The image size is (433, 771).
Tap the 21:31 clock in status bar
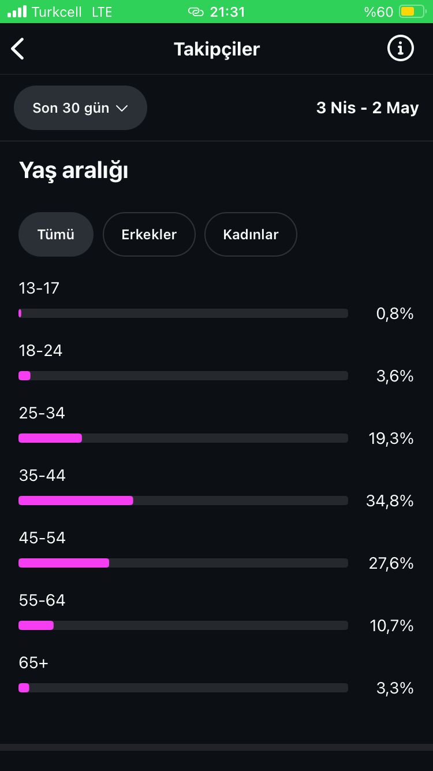pos(227,12)
